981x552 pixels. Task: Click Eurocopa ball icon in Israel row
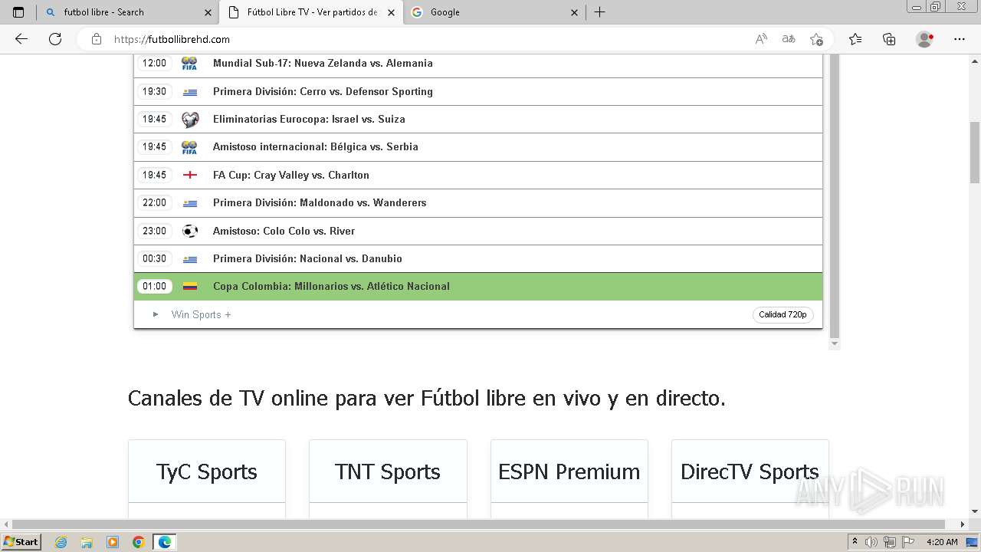(x=190, y=120)
